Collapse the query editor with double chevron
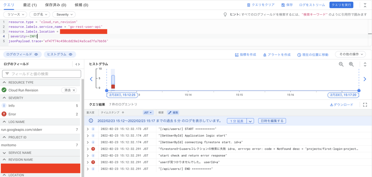 pyautogui.click(x=365, y=5)
